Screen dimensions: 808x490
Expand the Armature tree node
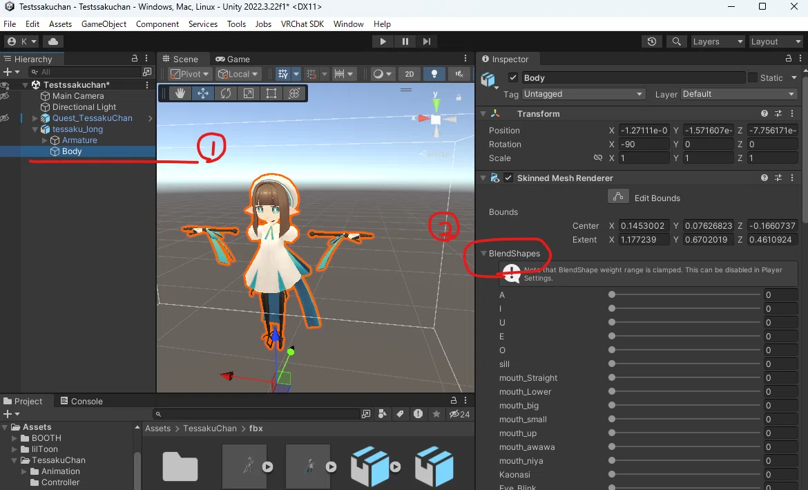[x=44, y=140]
